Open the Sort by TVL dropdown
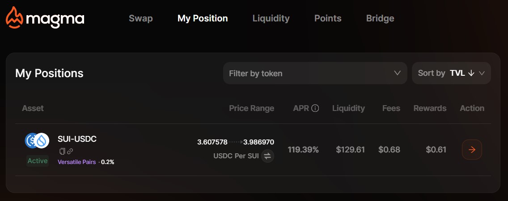Viewport: 508px width, 201px height. (451, 73)
